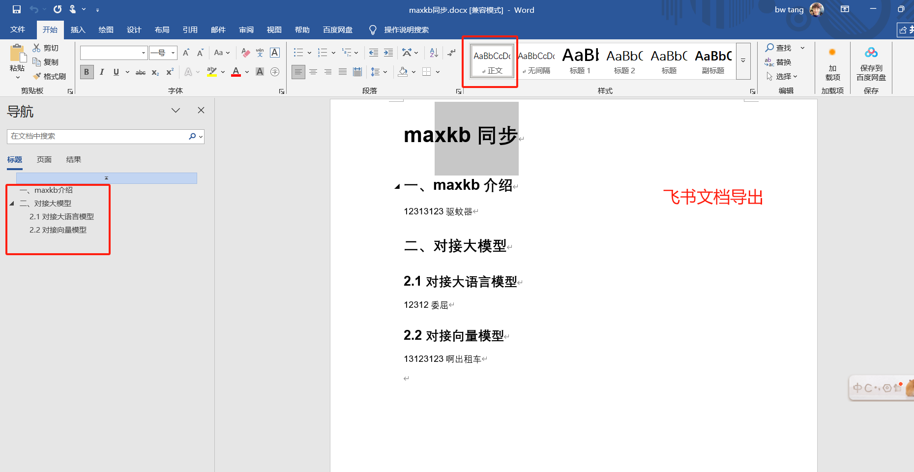Click the Increase Indent icon
914x472 pixels.
[x=388, y=53]
